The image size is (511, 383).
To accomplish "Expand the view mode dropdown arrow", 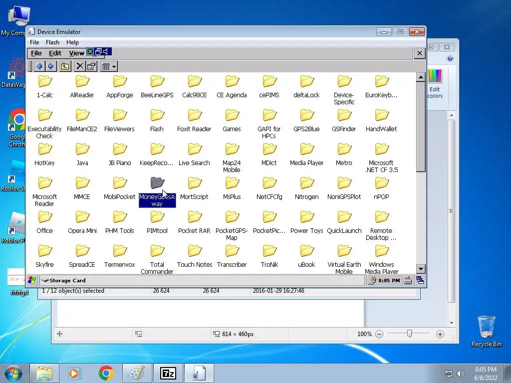I will (x=114, y=66).
